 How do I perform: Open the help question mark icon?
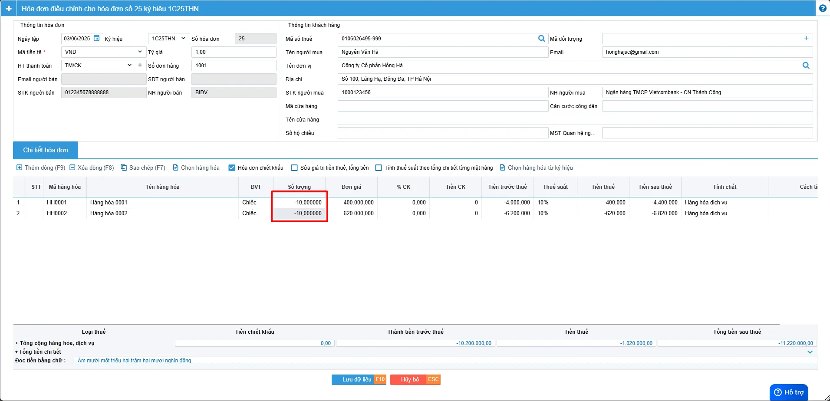(823, 8)
